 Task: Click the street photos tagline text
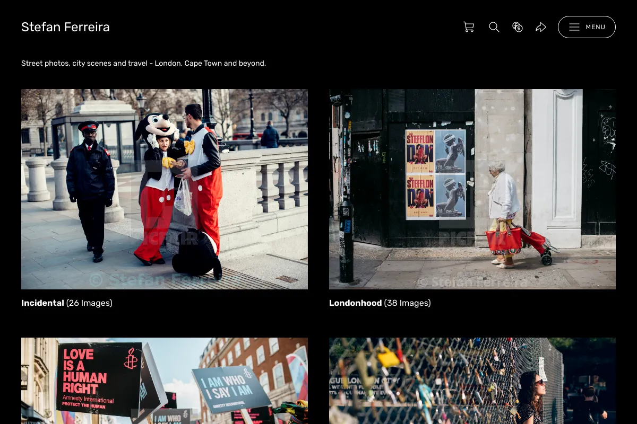[143, 63]
